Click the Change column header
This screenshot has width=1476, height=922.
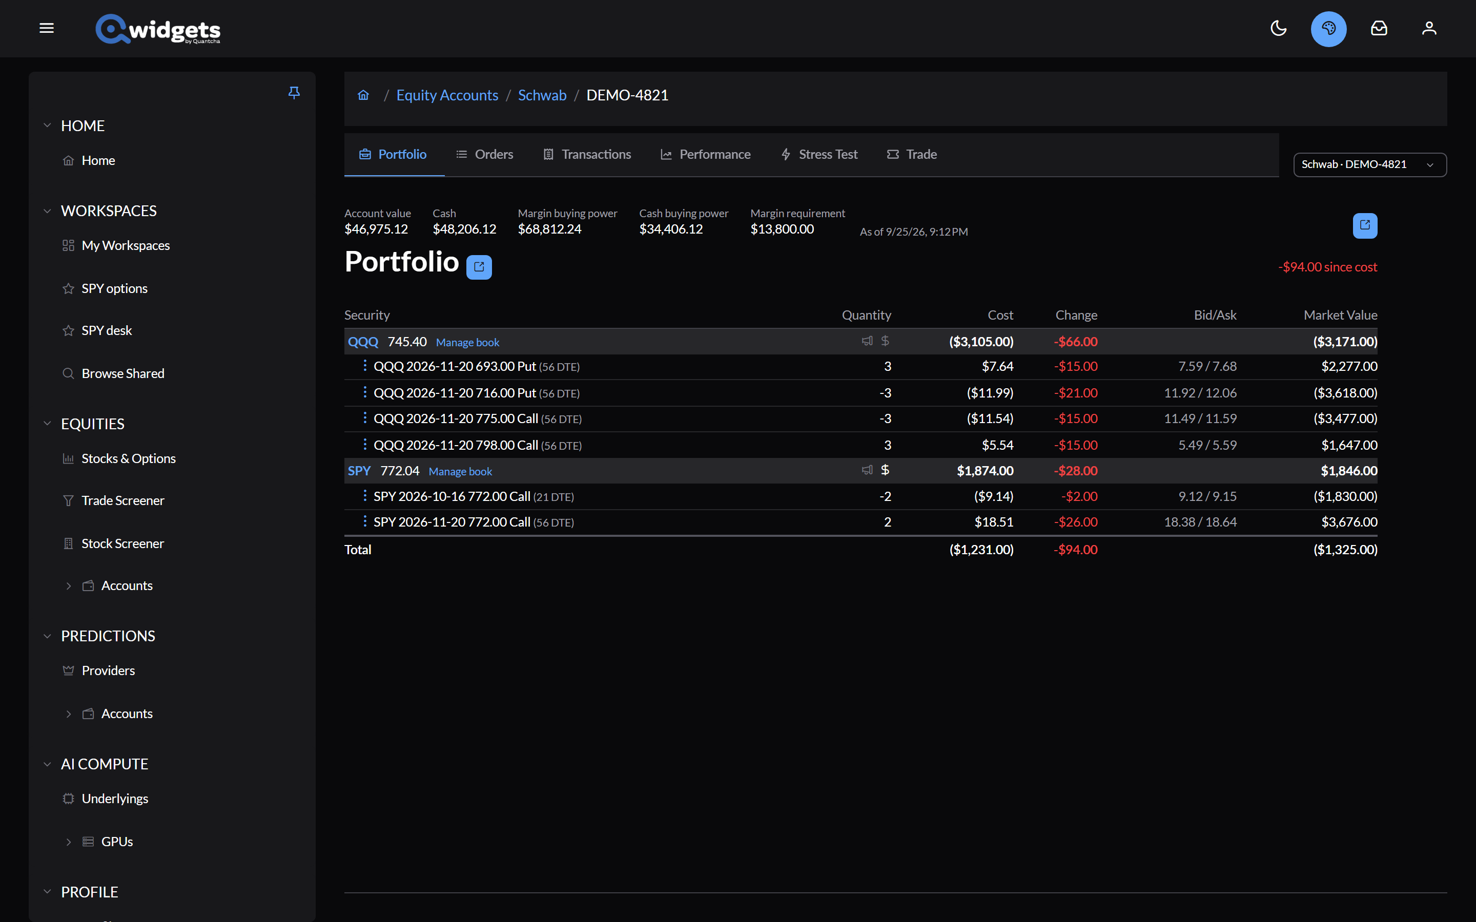click(x=1076, y=315)
